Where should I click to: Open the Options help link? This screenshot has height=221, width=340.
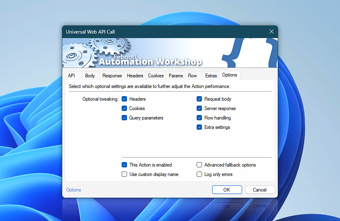[73, 190]
